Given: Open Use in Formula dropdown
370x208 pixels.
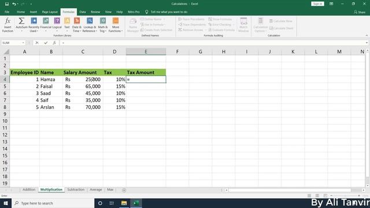Looking at the screenshot, I should (x=164, y=24).
